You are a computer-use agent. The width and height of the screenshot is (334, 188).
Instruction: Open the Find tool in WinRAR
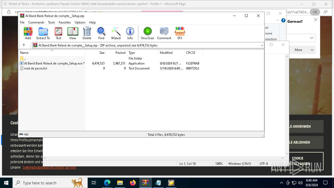pyautogui.click(x=101, y=33)
